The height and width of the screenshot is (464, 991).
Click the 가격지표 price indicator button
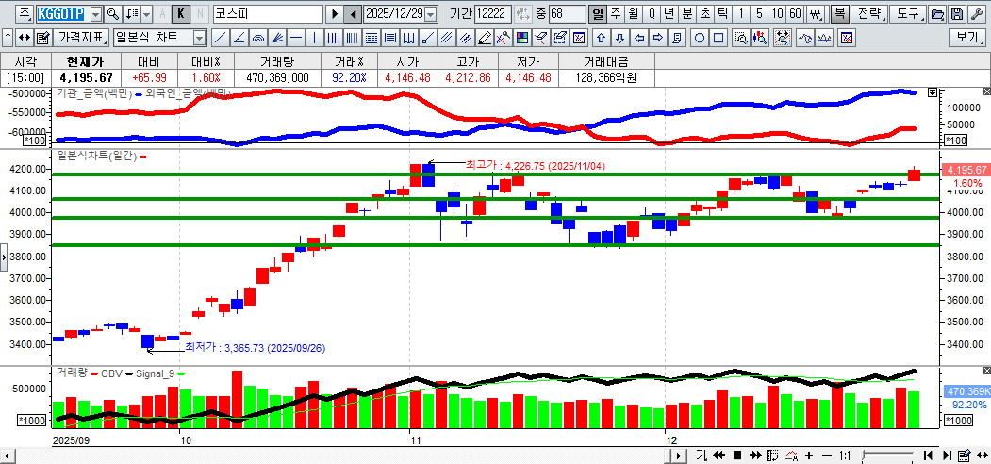point(81,38)
